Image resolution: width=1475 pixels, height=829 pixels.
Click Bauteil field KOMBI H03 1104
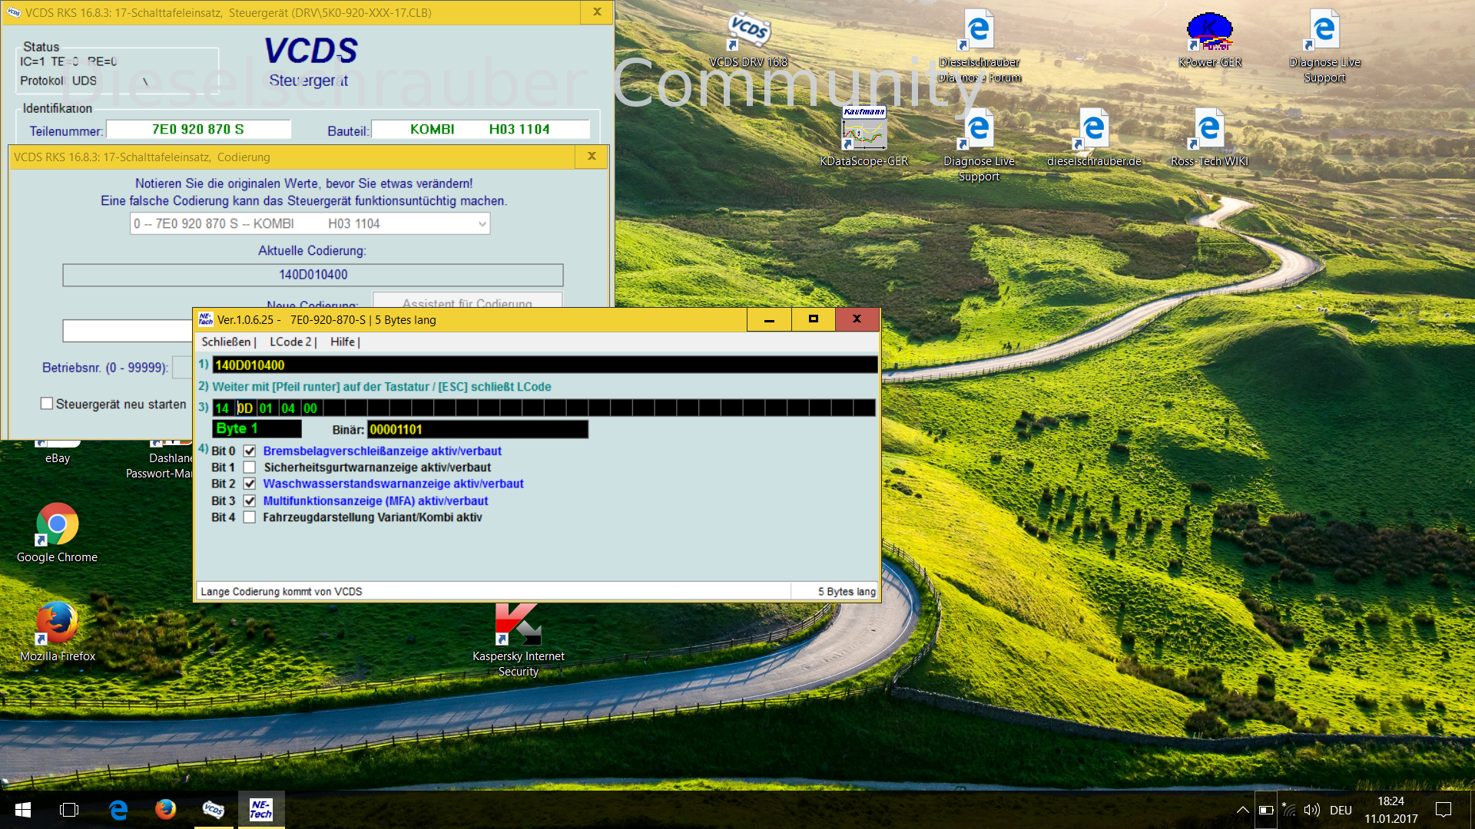(480, 130)
